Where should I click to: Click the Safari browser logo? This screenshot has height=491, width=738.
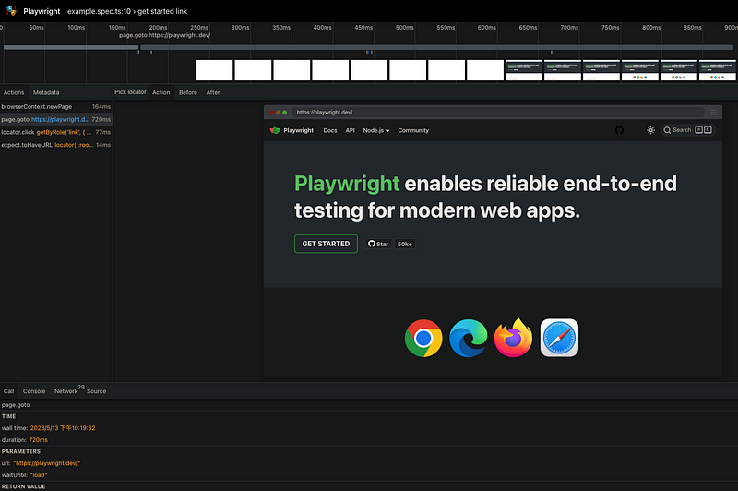pyautogui.click(x=559, y=339)
